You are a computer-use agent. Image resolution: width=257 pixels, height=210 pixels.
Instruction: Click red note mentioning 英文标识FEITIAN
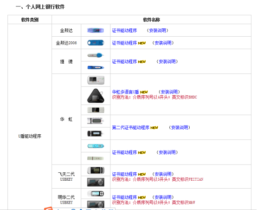click(x=158, y=179)
